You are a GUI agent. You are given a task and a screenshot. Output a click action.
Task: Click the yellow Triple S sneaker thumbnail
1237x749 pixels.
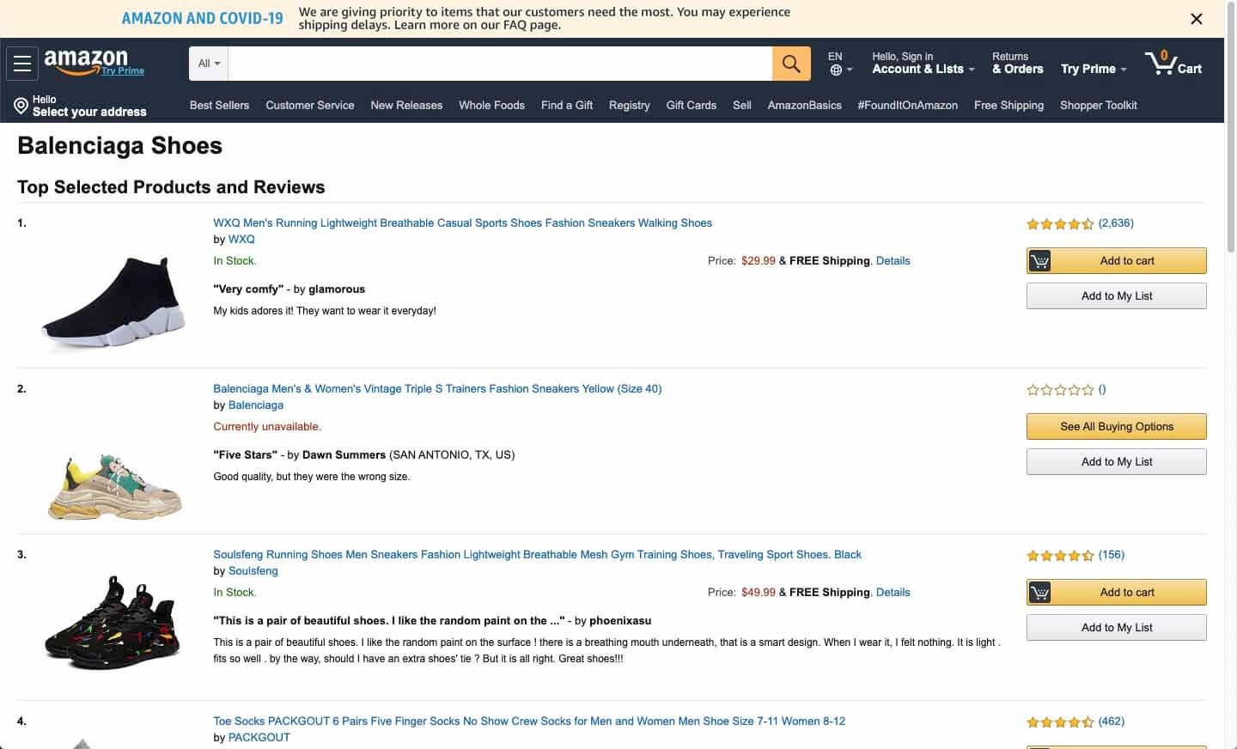[x=114, y=486]
